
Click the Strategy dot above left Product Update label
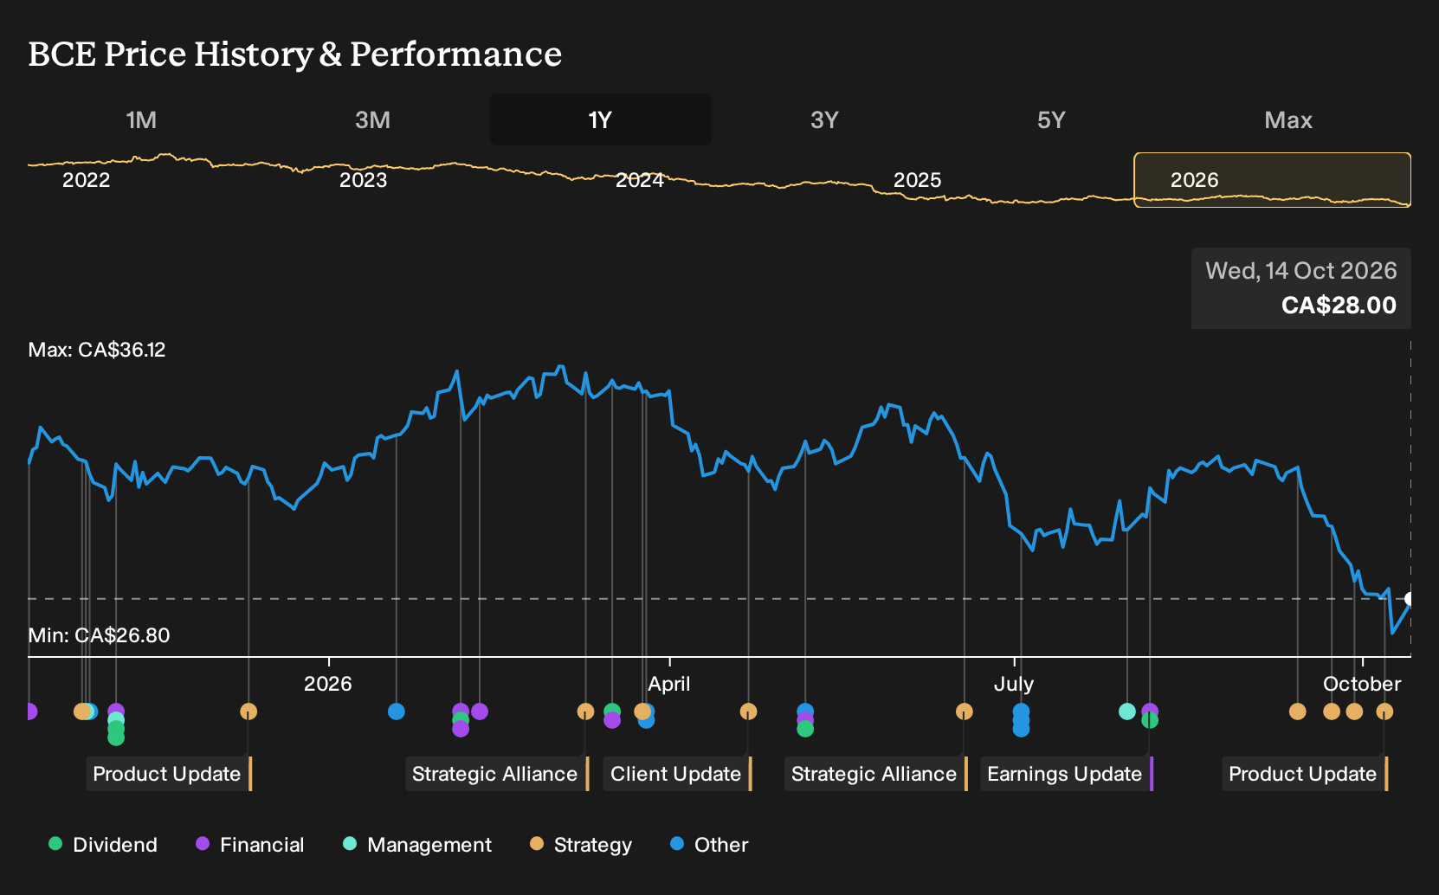[248, 711]
